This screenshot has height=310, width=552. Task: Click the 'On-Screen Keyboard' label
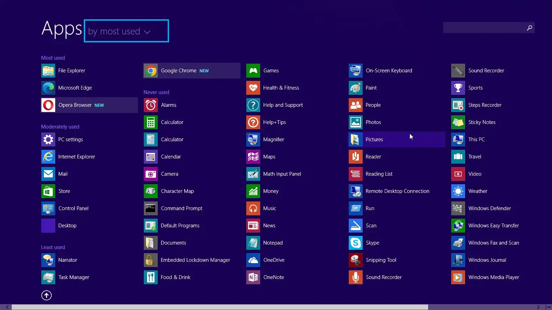point(389,71)
